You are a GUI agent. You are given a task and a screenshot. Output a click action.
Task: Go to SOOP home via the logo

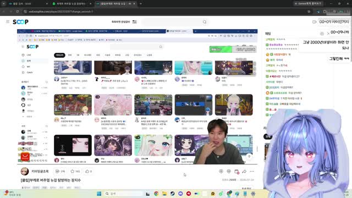pyautogui.click(x=20, y=22)
